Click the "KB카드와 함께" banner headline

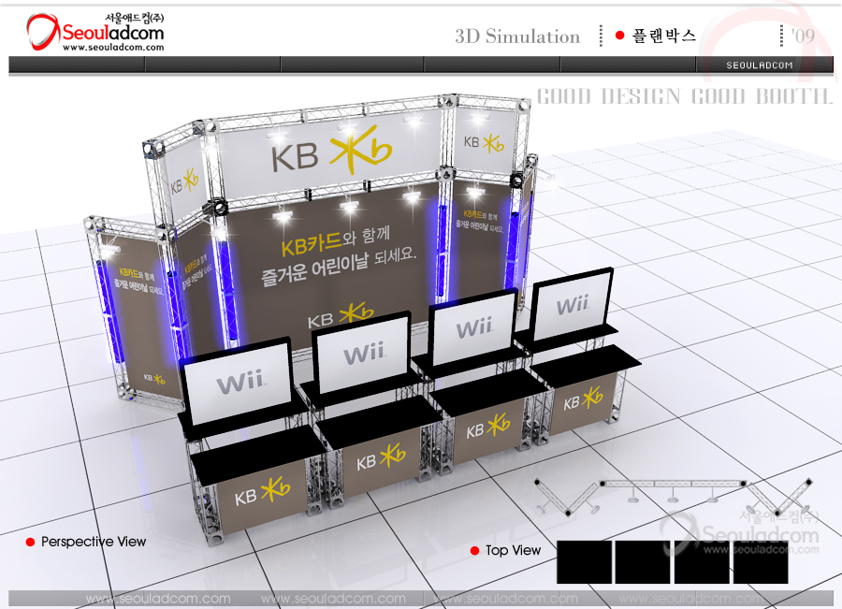point(336,241)
